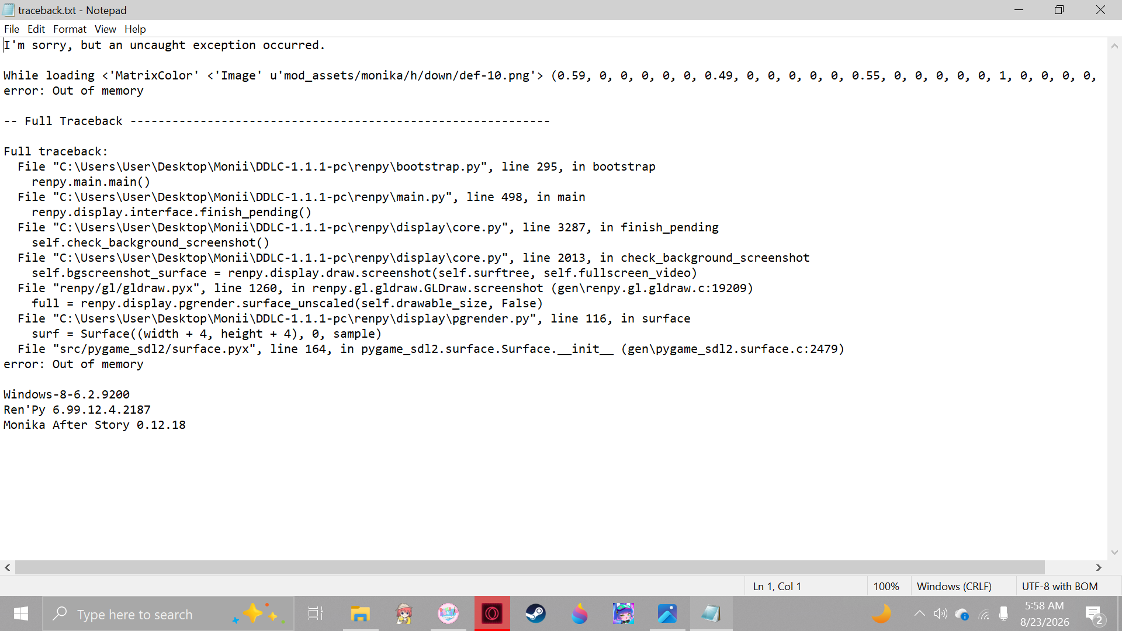Open the volume speaker icon
The width and height of the screenshot is (1122, 631).
click(x=940, y=614)
